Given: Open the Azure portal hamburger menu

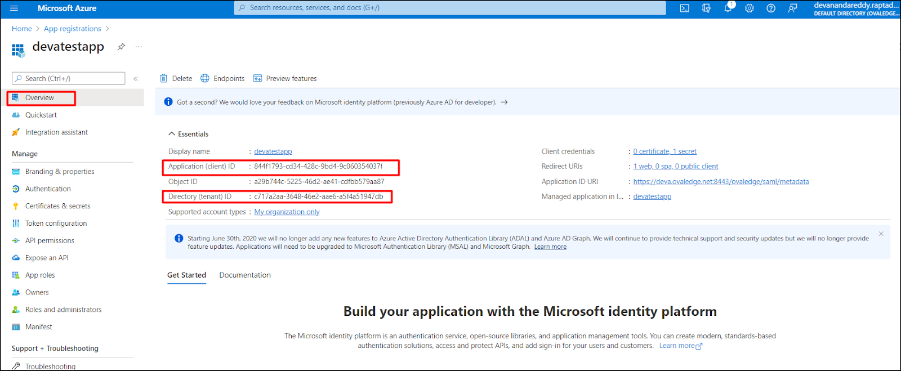Looking at the screenshot, I should [x=14, y=8].
